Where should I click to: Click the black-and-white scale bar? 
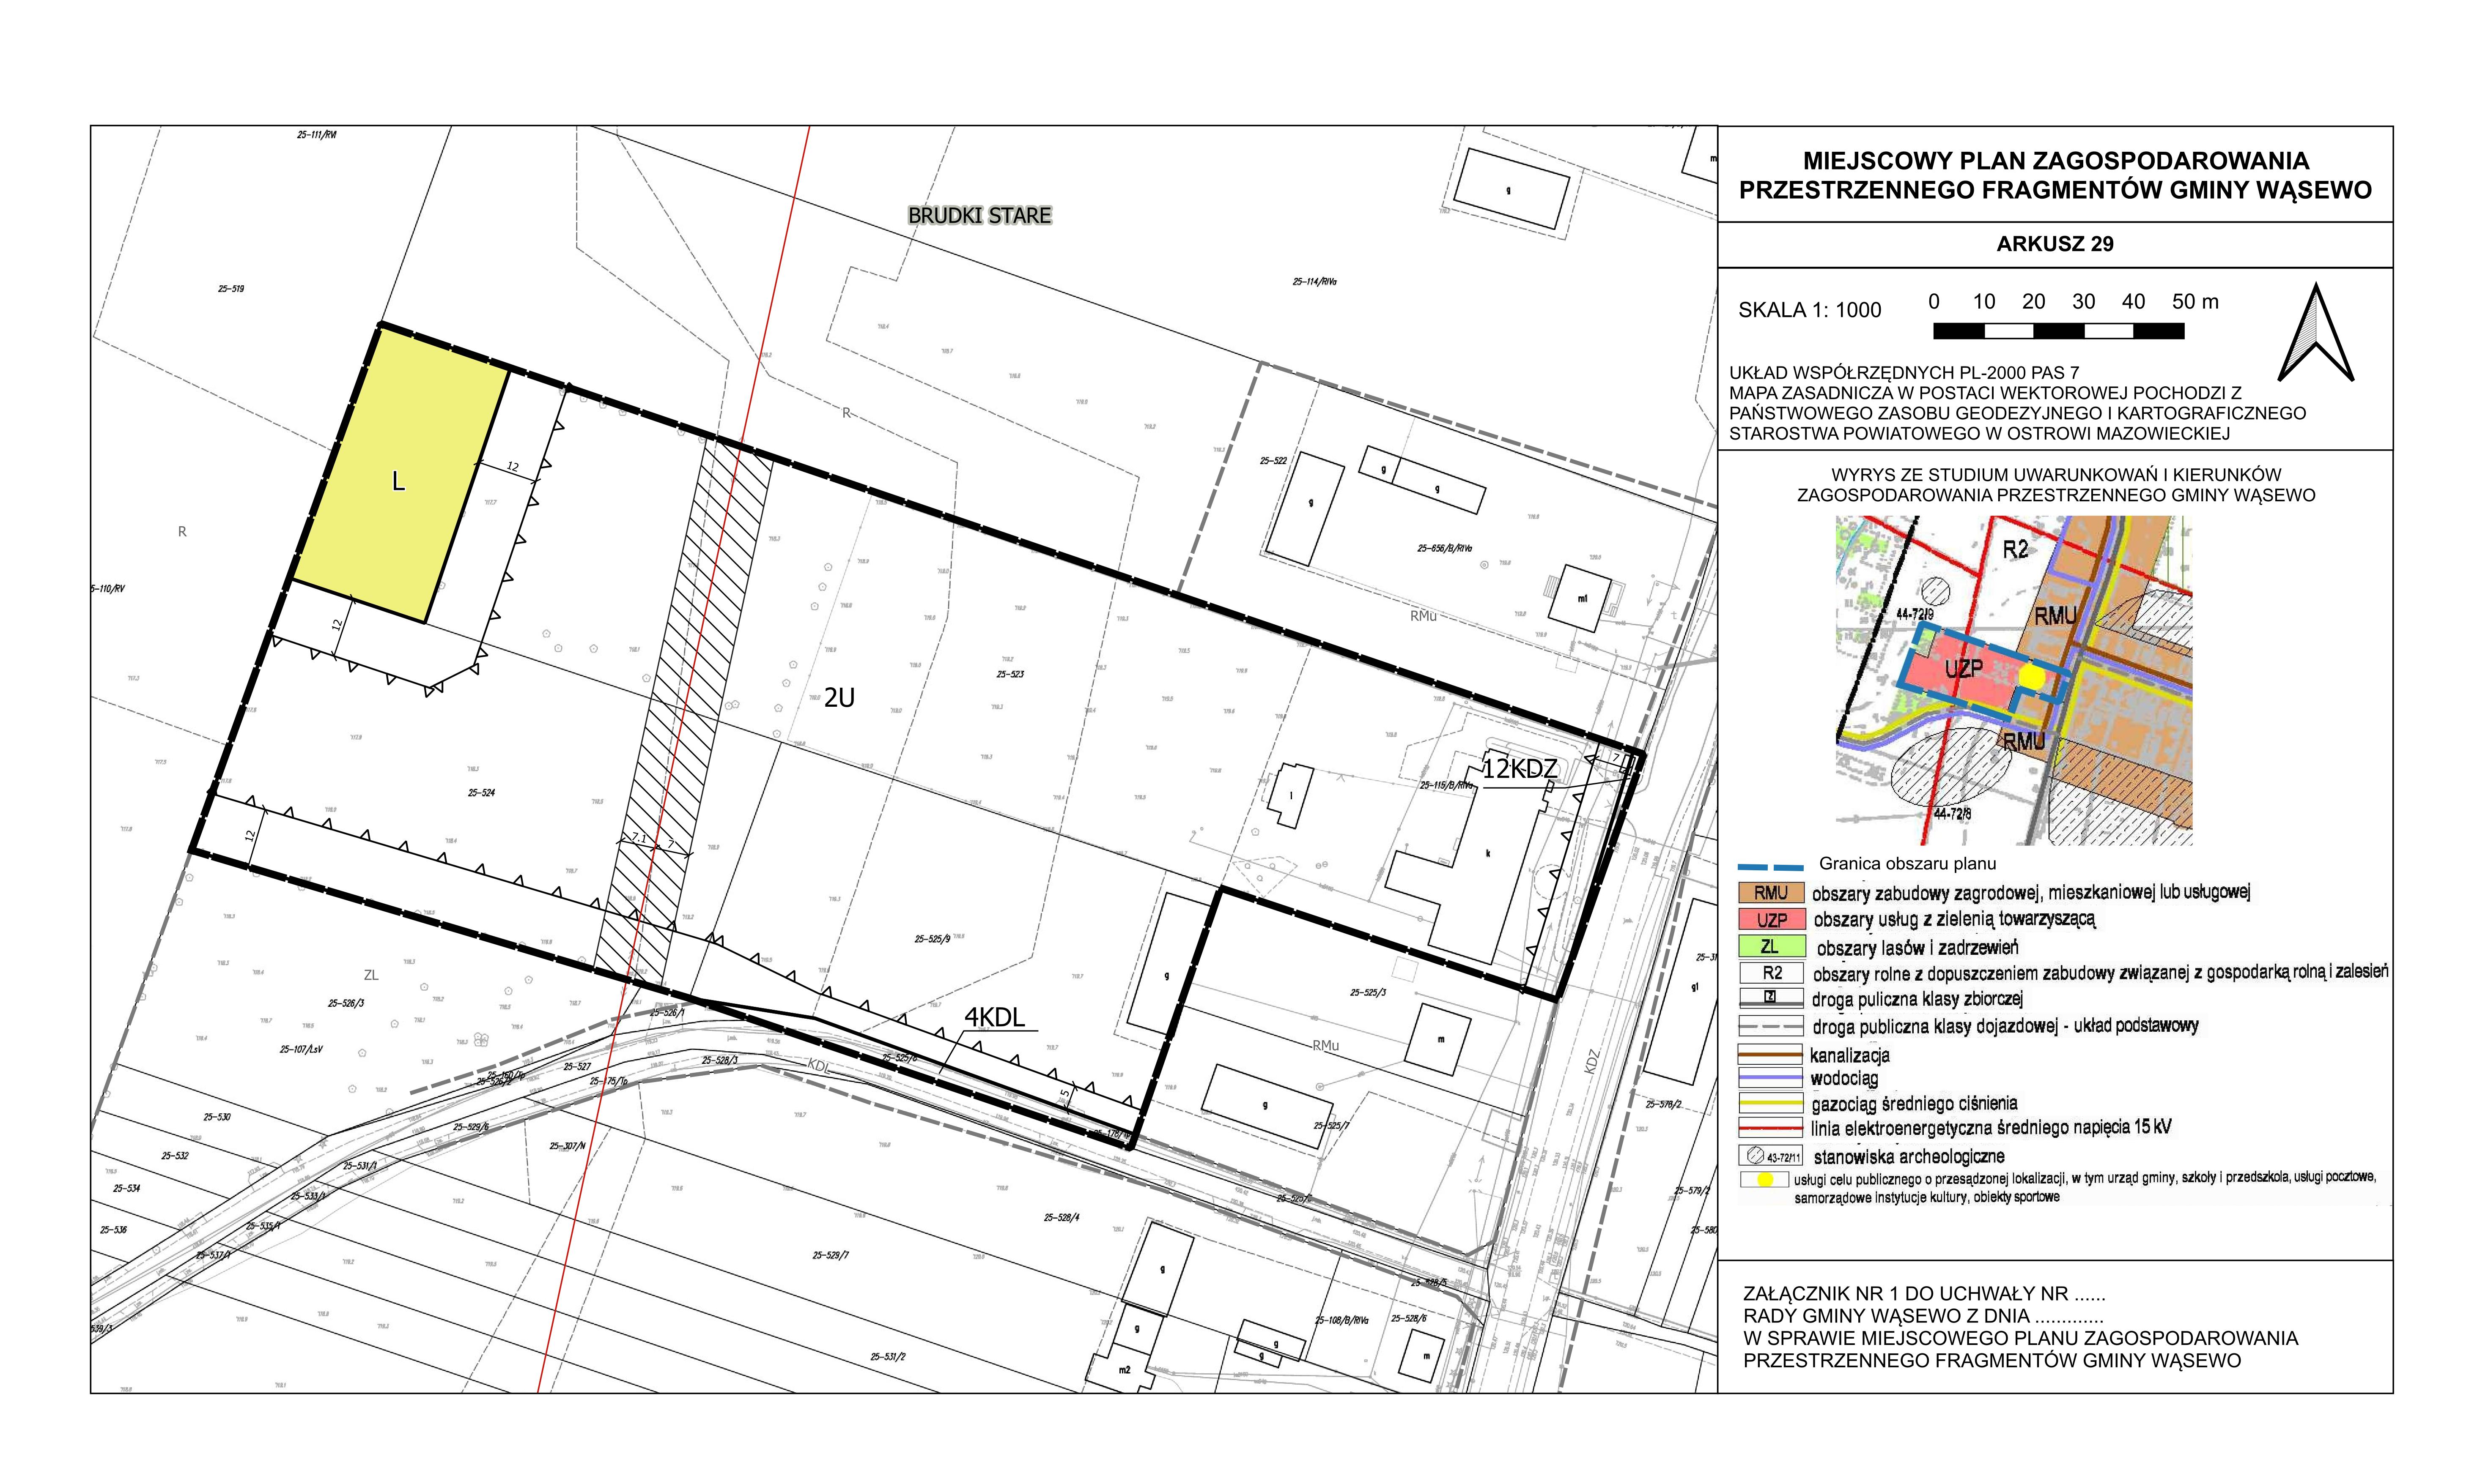pos(2058,331)
